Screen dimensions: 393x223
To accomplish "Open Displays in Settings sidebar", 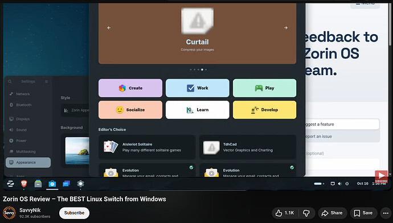I will (28, 119).
